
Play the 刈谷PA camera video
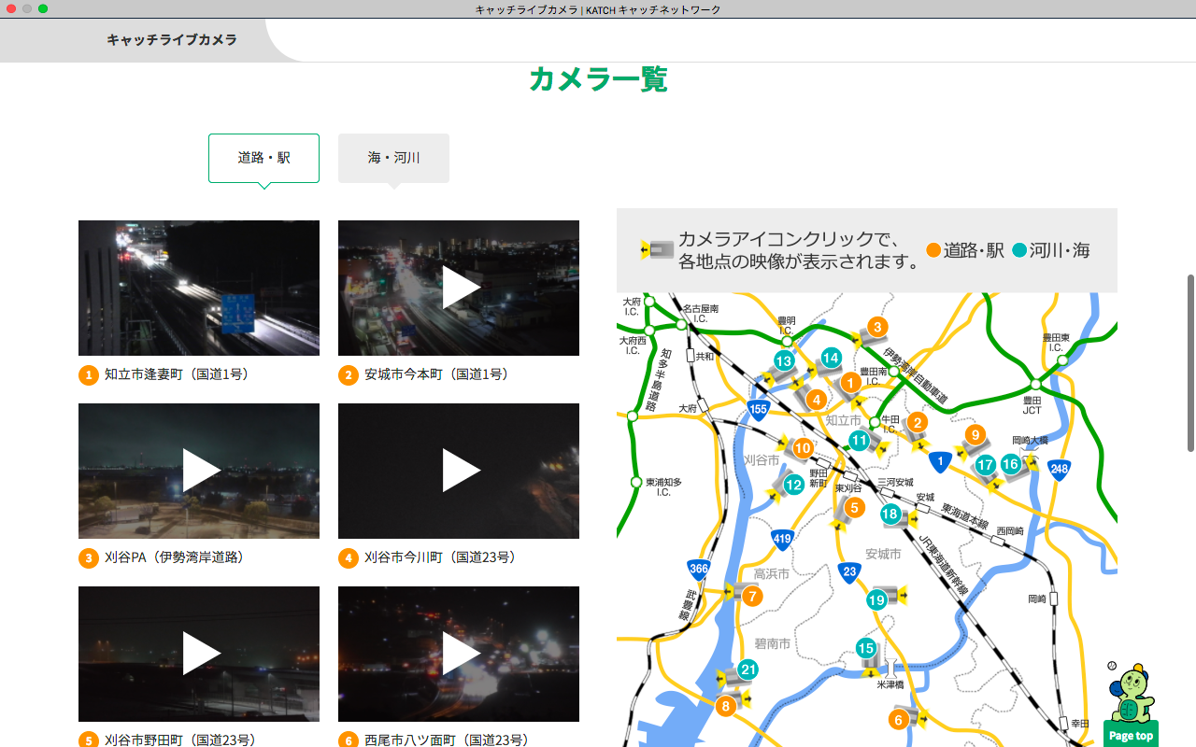point(199,471)
